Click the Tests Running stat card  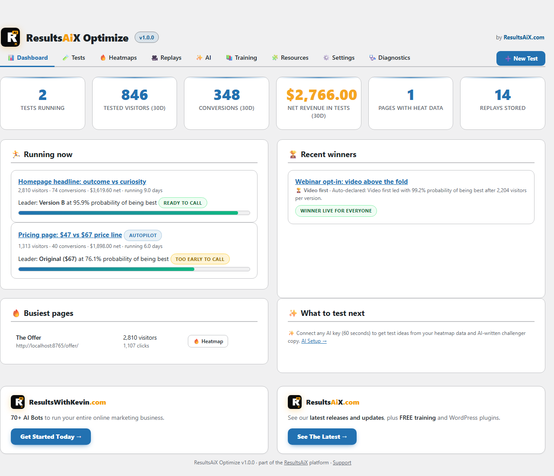pyautogui.click(x=42, y=103)
